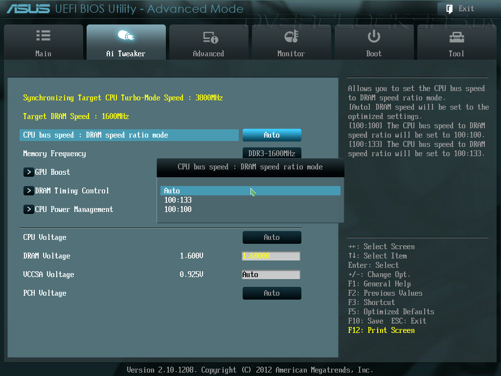501x376 pixels.
Task: Click the F1: General Help hint
Action: pos(379,284)
